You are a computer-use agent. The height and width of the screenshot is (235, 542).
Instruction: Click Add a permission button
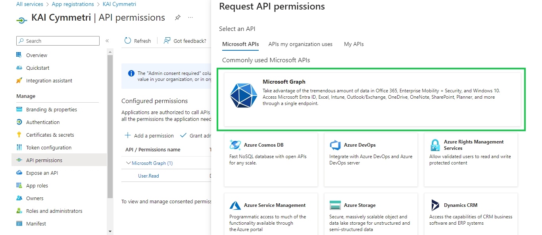pyautogui.click(x=150, y=136)
